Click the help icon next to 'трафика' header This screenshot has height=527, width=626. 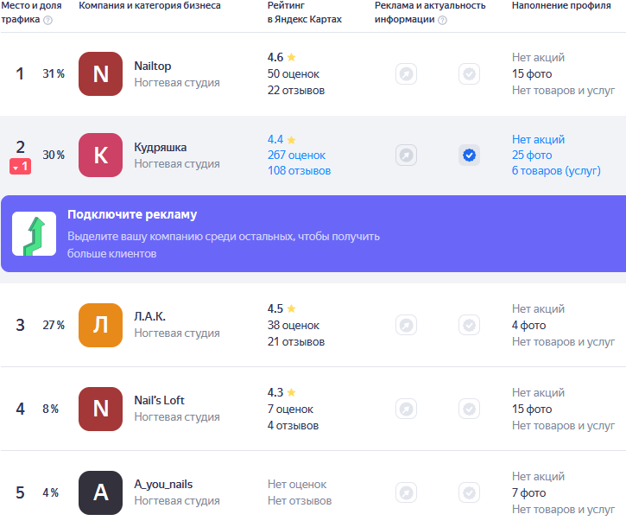[x=47, y=20]
